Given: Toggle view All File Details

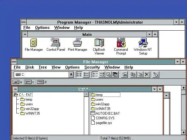Looking at the screenshot, I should 86,75.
